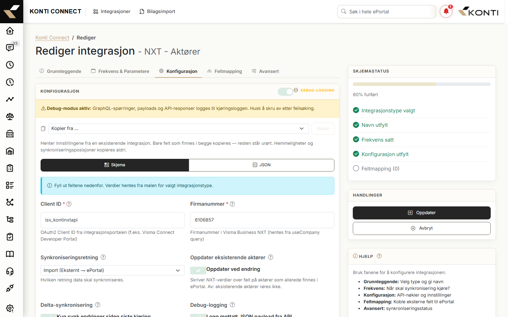Switch to the Grunnleggende tab
The image size is (508, 317).
(x=60, y=71)
